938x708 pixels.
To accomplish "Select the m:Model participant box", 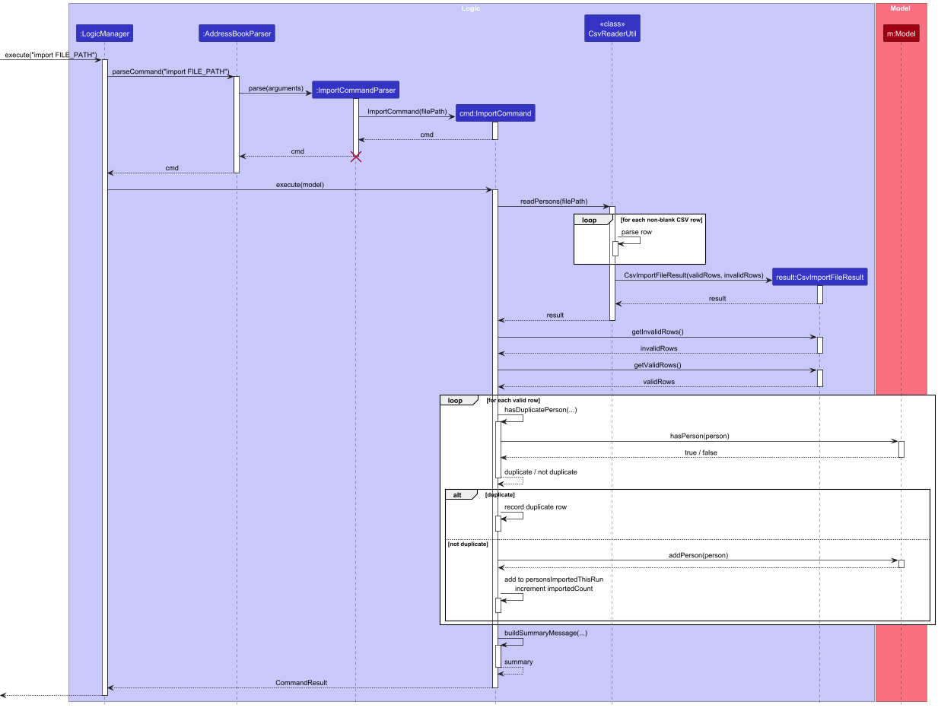I will [x=901, y=33].
